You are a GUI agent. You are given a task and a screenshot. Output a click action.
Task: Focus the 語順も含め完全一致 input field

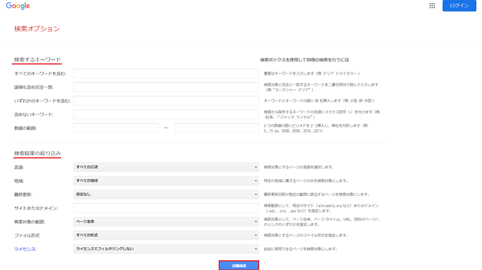pyautogui.click(x=166, y=87)
